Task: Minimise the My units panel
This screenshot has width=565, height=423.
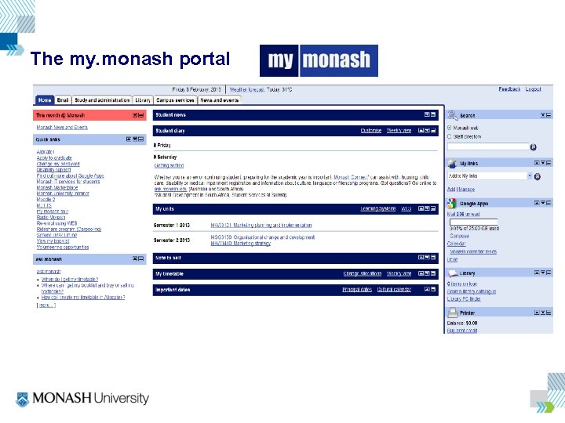Action: [x=433, y=208]
